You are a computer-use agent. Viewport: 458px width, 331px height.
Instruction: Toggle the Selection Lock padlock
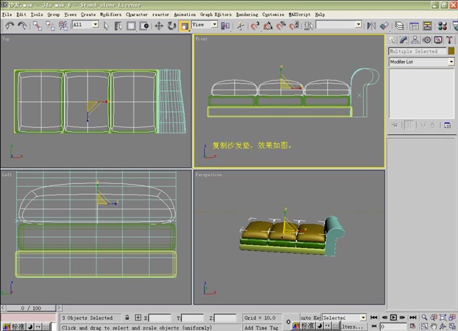[x=127, y=317]
